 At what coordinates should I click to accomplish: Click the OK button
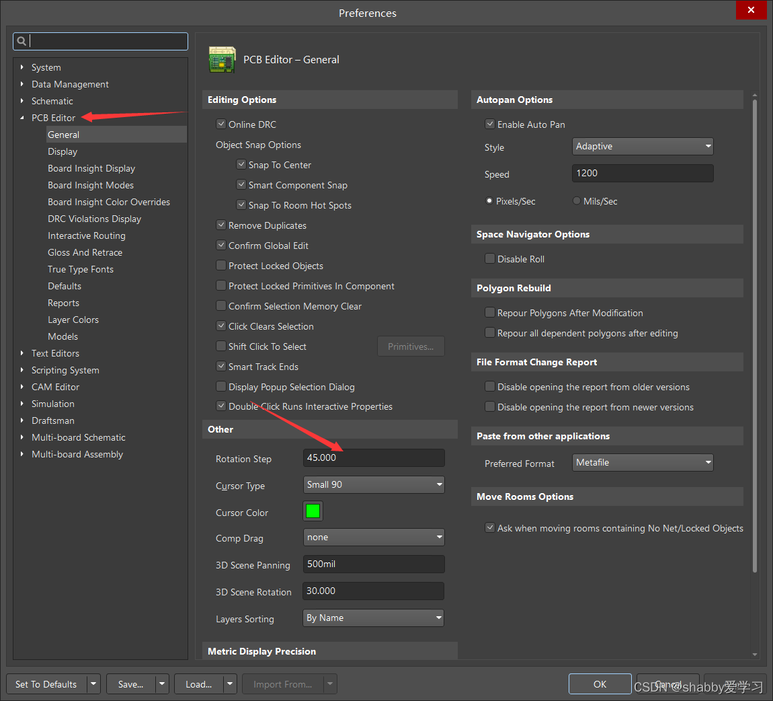tap(600, 684)
